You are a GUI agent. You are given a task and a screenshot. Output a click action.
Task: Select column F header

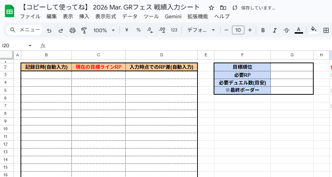(242, 55)
